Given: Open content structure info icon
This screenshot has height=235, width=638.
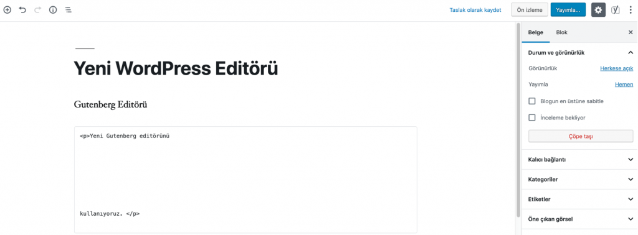Looking at the screenshot, I should (53, 10).
